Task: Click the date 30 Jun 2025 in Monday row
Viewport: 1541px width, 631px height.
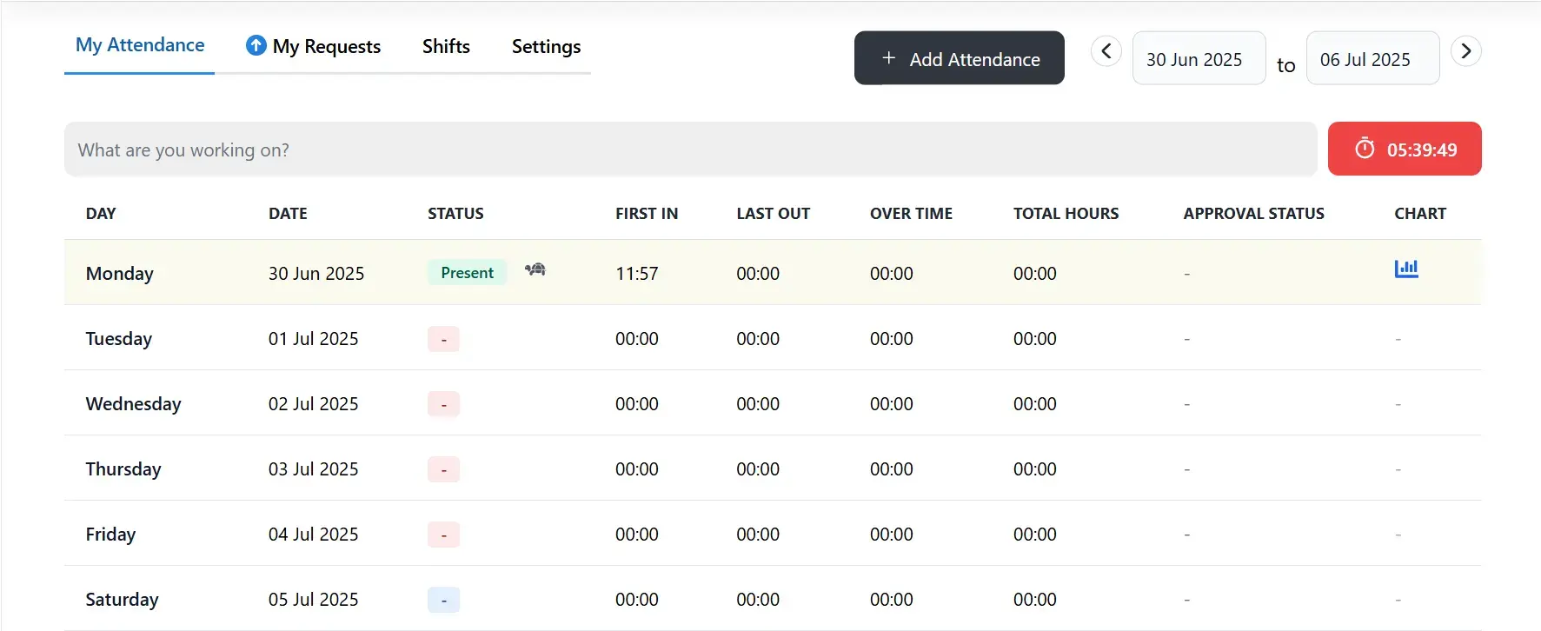Action: pos(316,274)
